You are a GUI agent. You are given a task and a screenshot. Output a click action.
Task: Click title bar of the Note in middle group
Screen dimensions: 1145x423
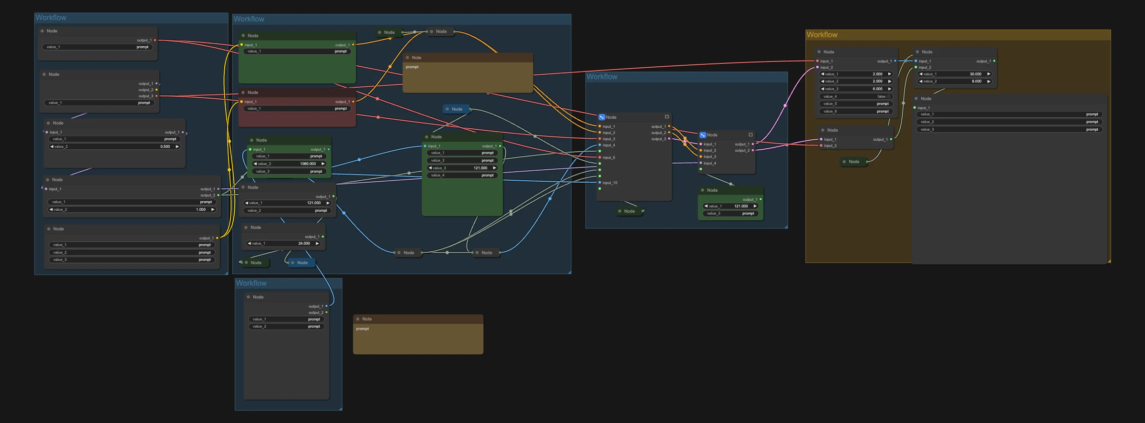tap(468, 58)
